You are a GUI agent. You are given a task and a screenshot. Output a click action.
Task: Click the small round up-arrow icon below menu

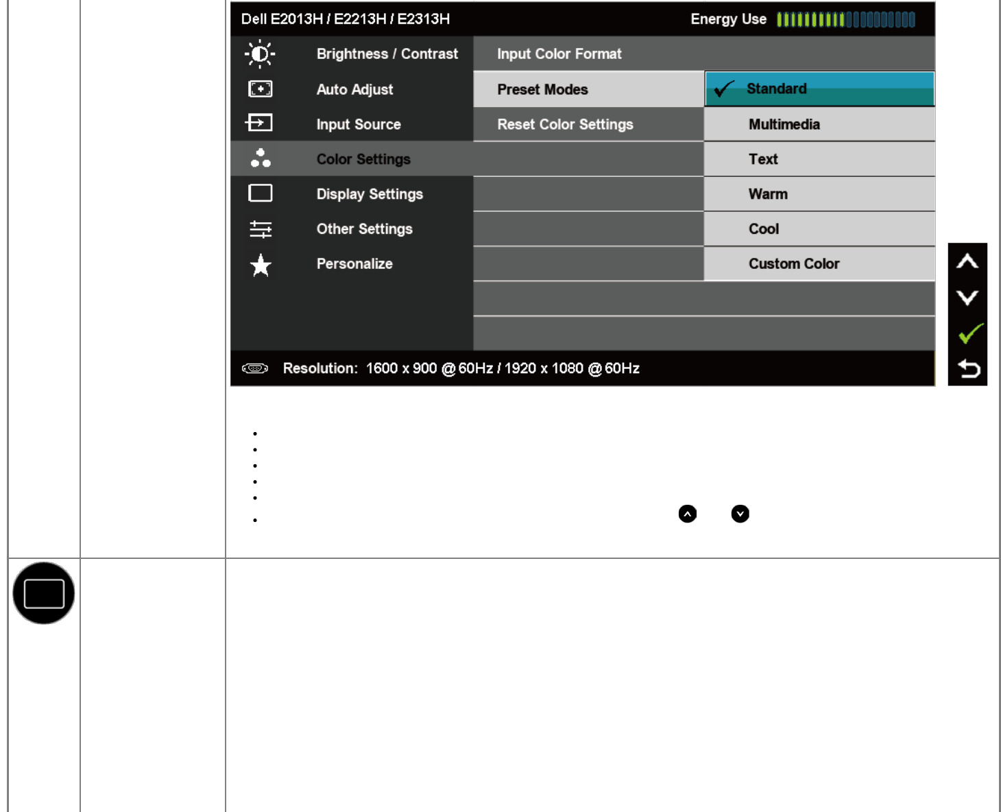point(688,514)
